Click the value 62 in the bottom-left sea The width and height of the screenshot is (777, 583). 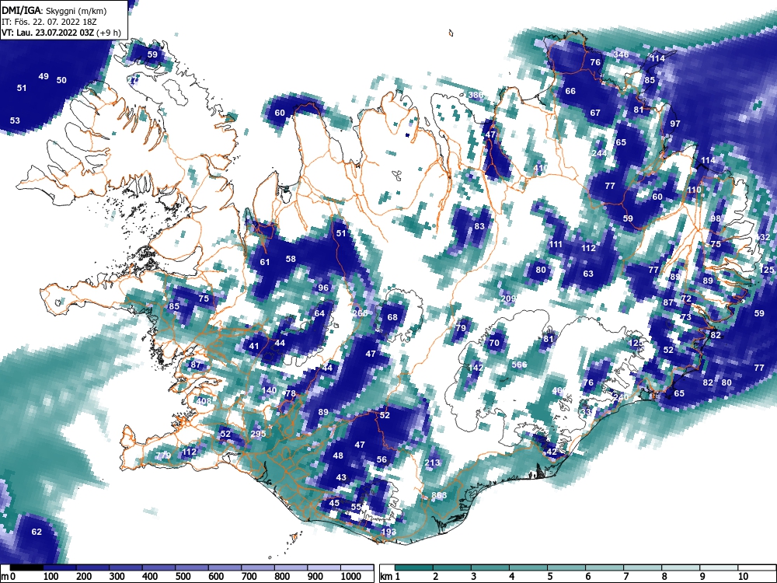coord(37,532)
